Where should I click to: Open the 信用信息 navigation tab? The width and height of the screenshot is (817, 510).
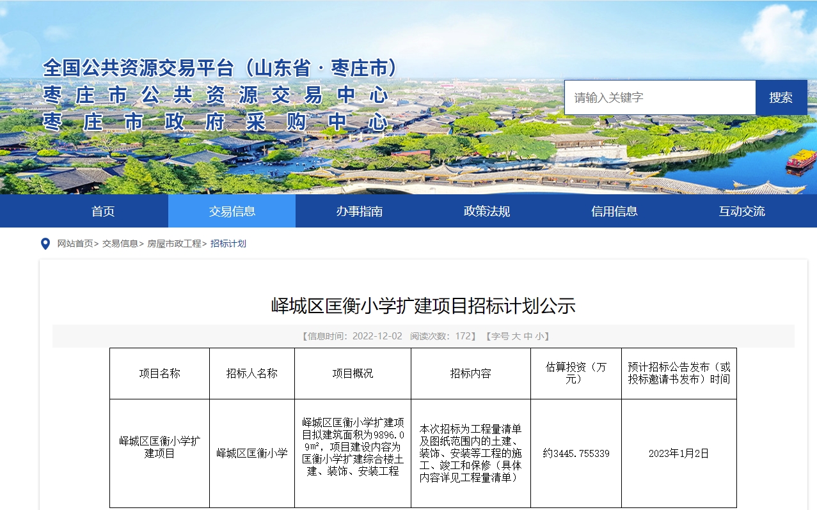[x=614, y=211]
